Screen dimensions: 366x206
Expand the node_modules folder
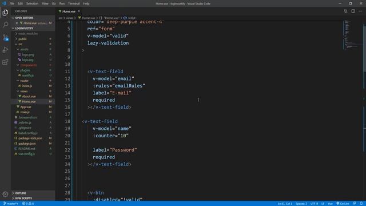[33, 34]
